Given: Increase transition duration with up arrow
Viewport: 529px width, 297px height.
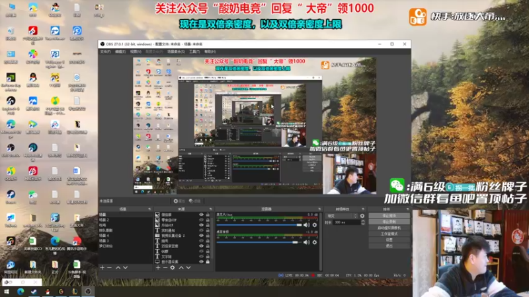Looking at the screenshot, I should pyautogui.click(x=363, y=221).
